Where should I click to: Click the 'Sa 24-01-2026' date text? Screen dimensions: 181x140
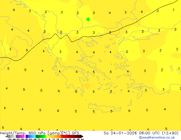coord(120,133)
